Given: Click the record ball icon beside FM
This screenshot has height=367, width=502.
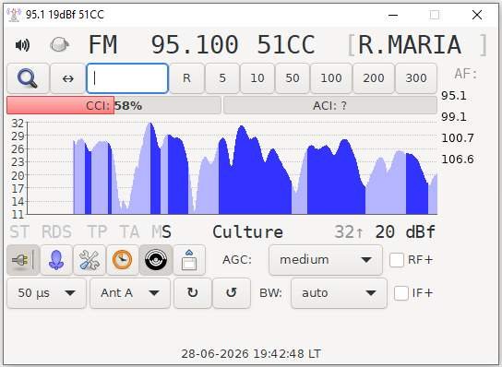Looking at the screenshot, I should pos(60,44).
